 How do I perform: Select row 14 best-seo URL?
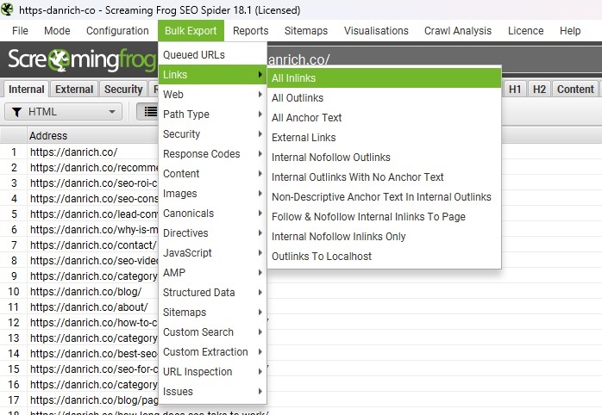pyautogui.click(x=94, y=353)
